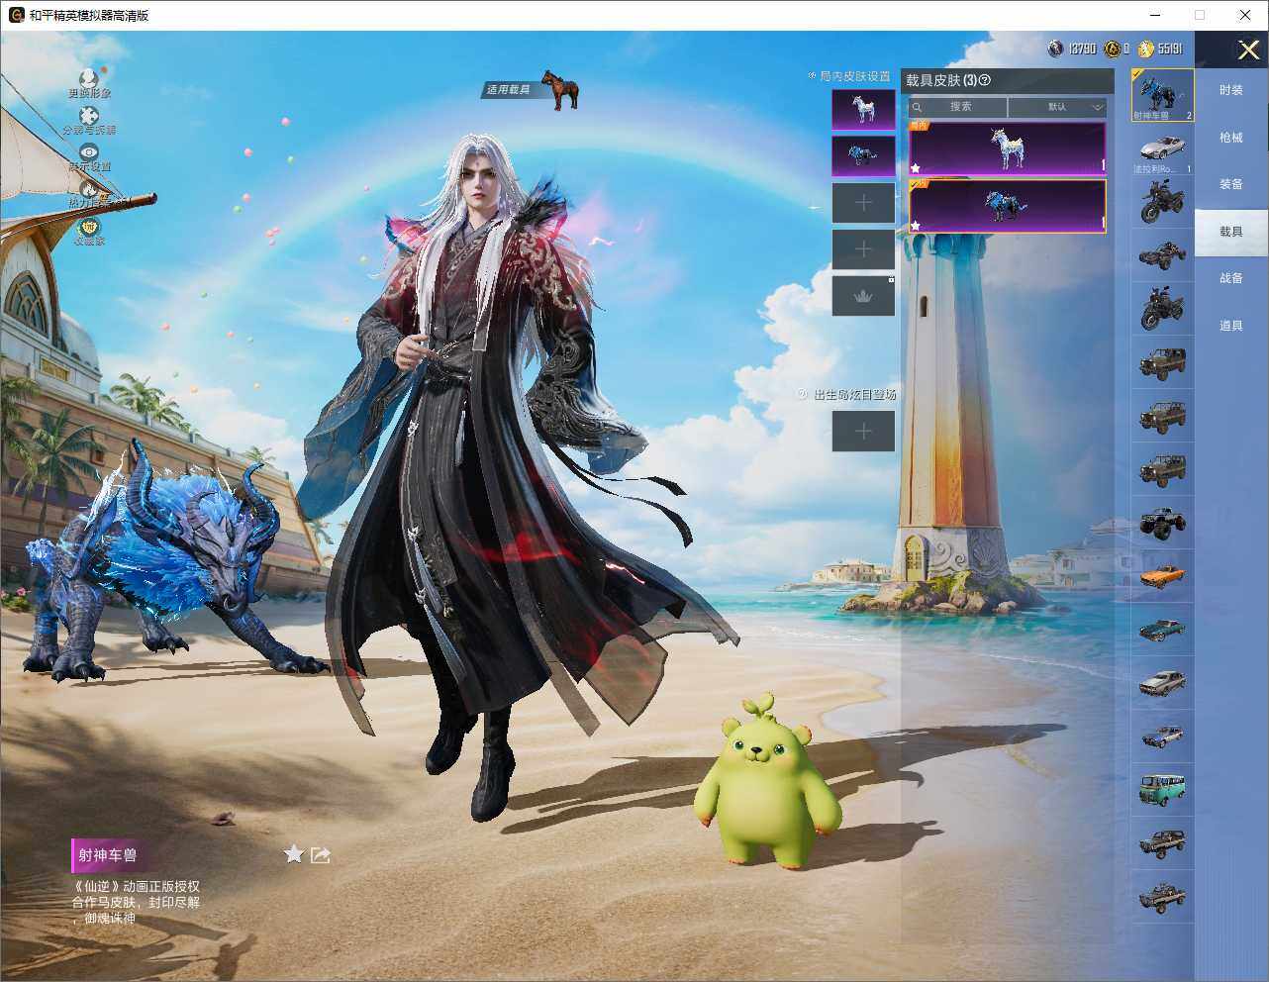Select the buggy vehicle

coord(1163,255)
